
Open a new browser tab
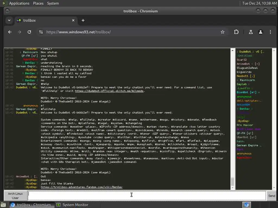click(x=83, y=20)
